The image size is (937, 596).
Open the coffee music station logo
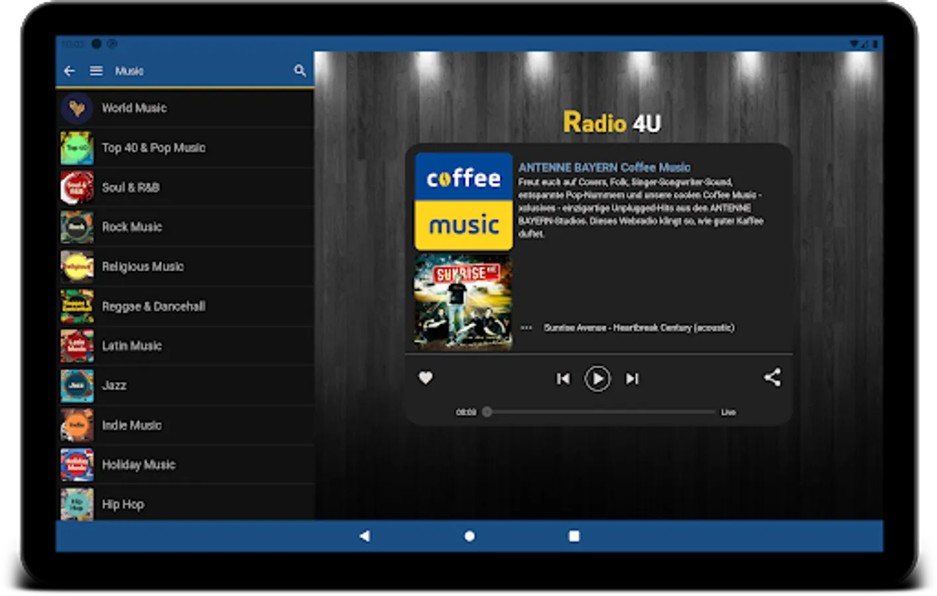(x=464, y=201)
